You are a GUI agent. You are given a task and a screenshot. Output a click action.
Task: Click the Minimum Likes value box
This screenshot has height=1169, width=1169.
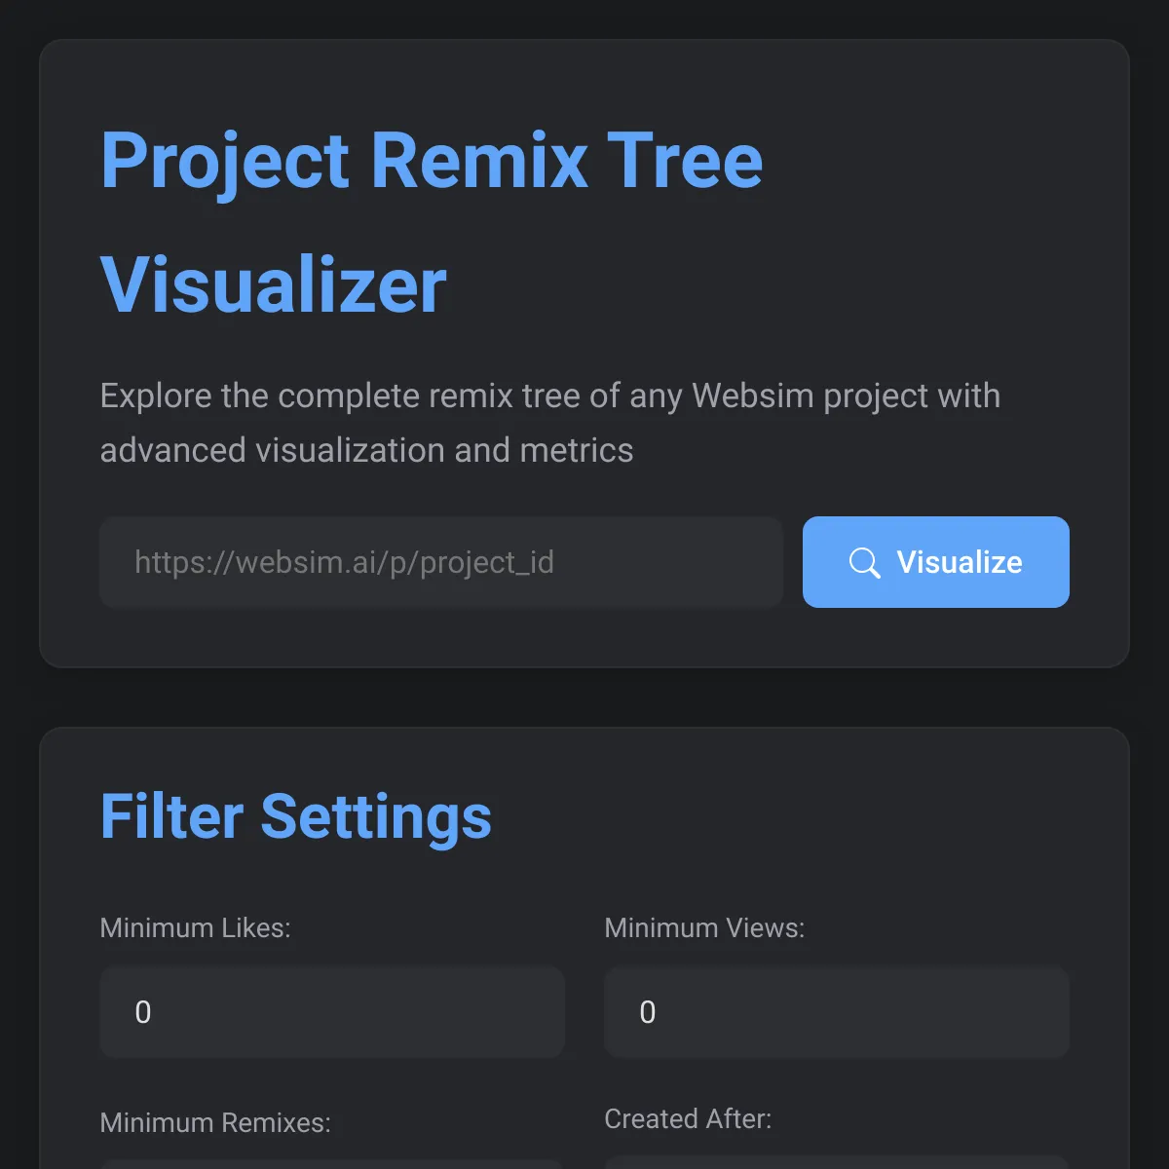click(x=331, y=1011)
